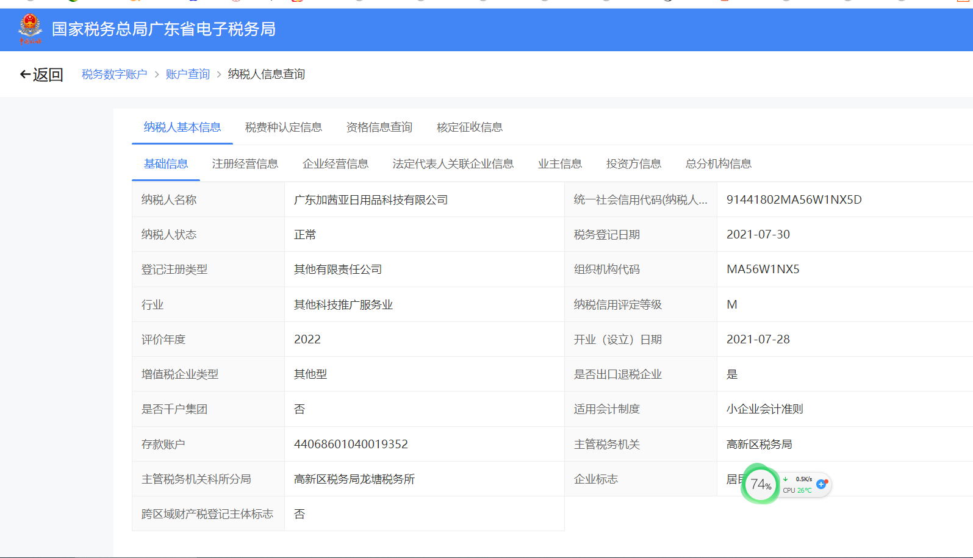The width and height of the screenshot is (973, 558).
Task: Open the 投资方信息 sub-tab
Action: [x=634, y=164]
